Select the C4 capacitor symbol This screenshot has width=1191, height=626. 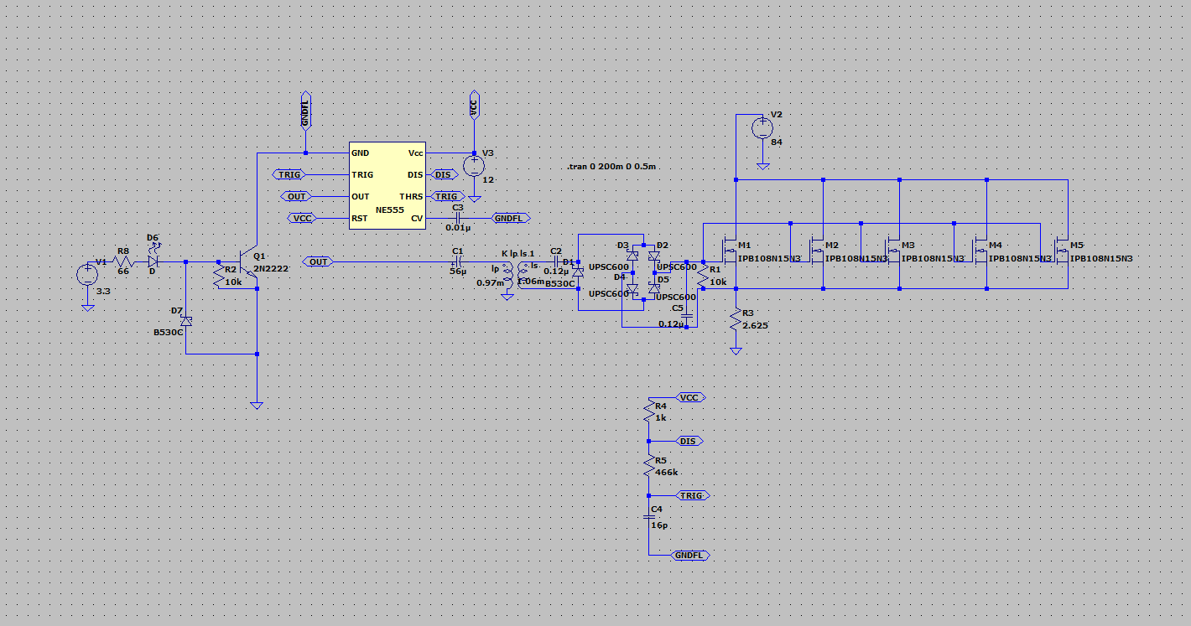648,517
